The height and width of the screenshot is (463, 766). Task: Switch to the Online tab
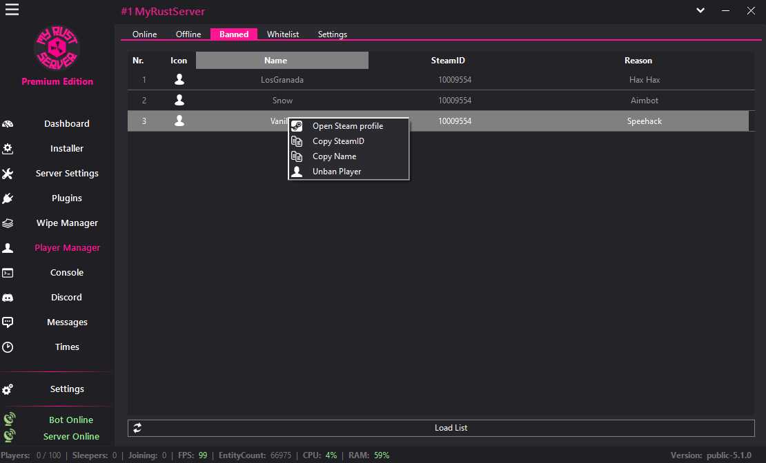(x=145, y=34)
